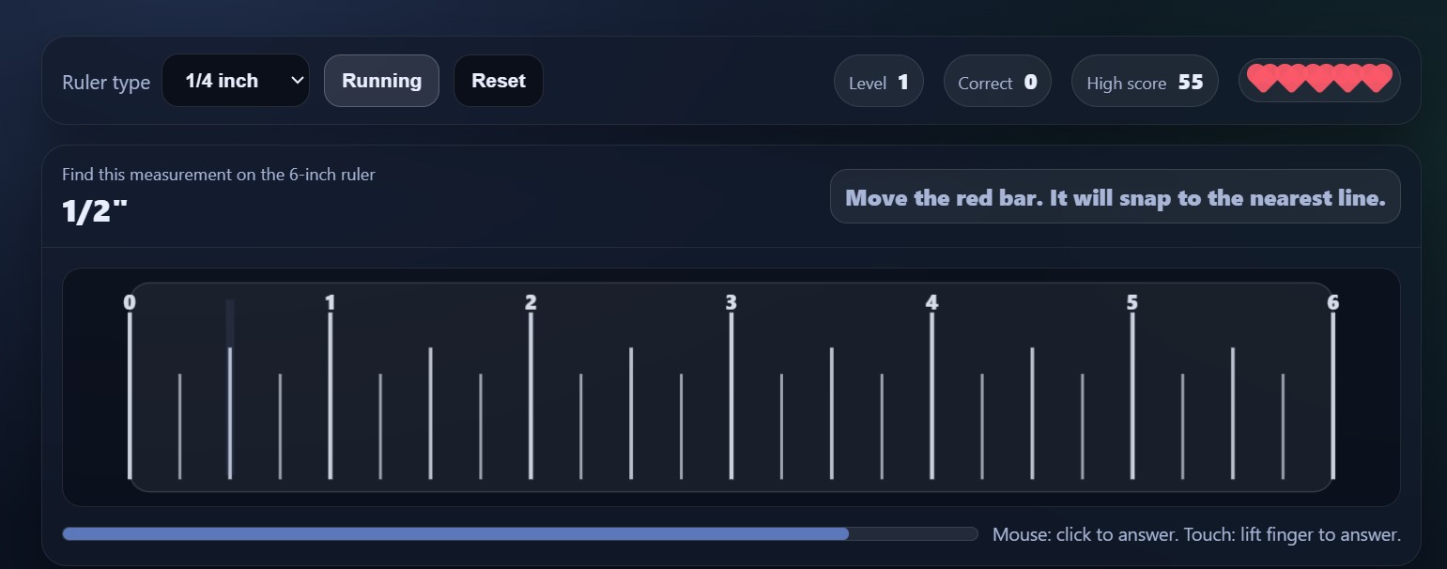Screen dimensions: 1447x569
Task: Click the 0 mark at ruler start
Action: click(130, 394)
